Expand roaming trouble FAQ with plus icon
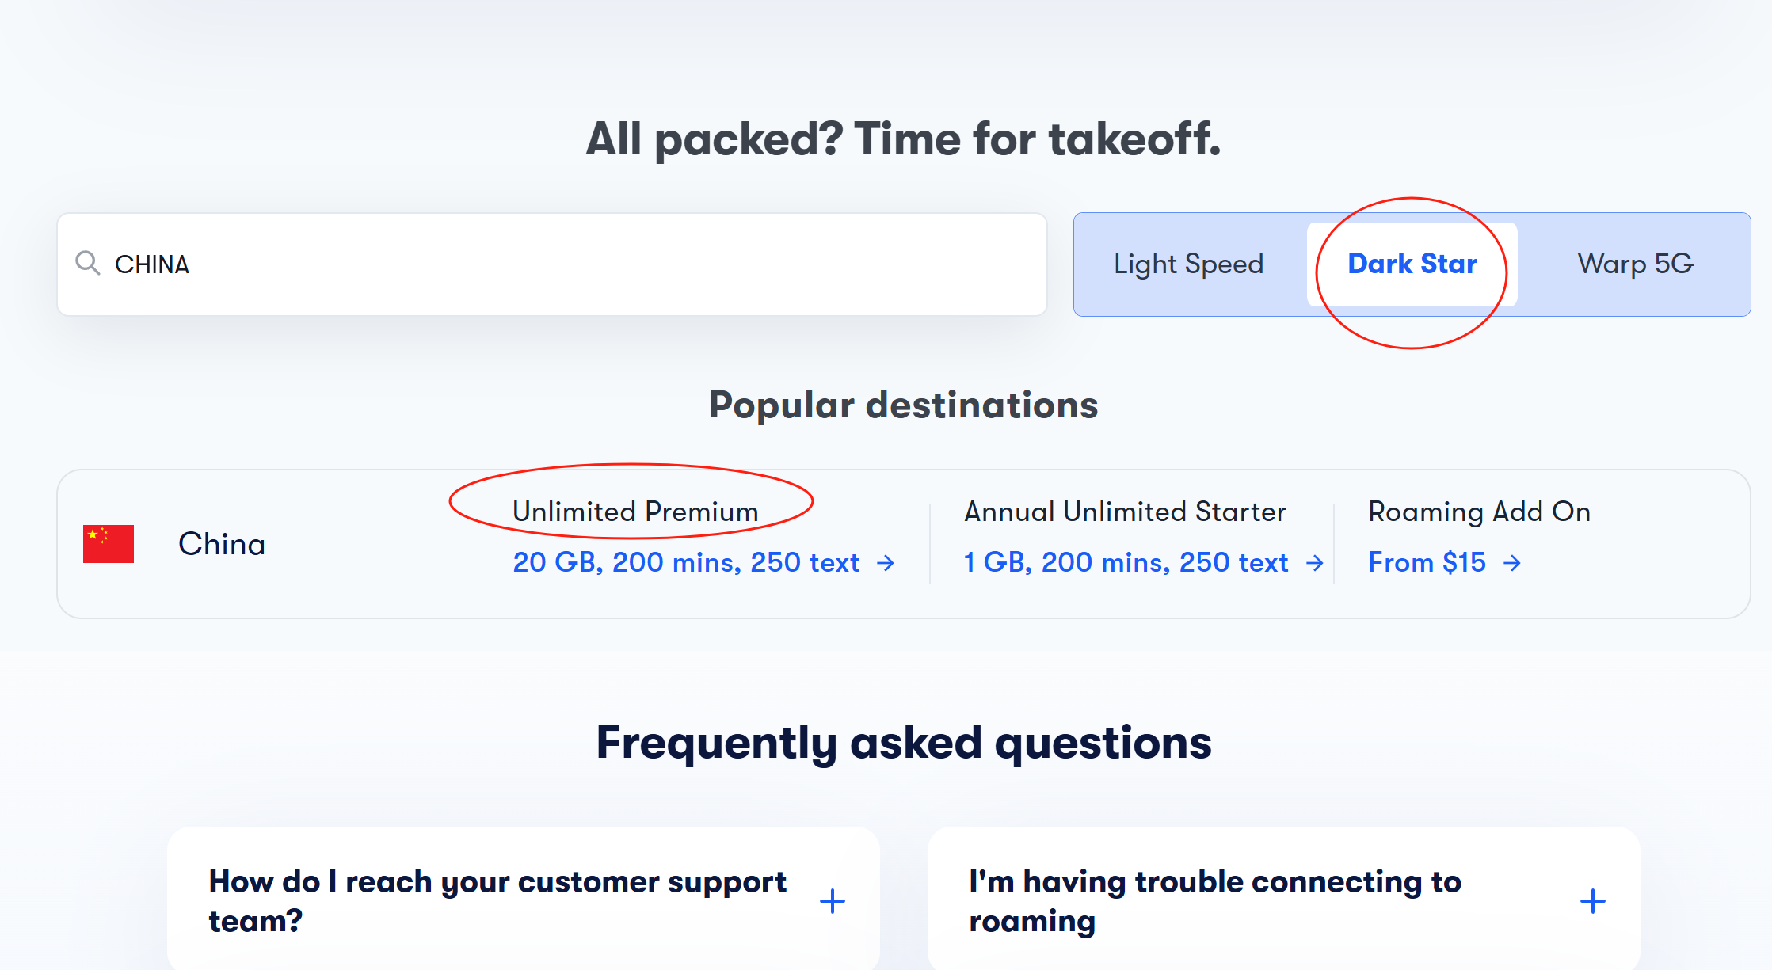Screen dimensions: 1772x970 click(x=1593, y=901)
